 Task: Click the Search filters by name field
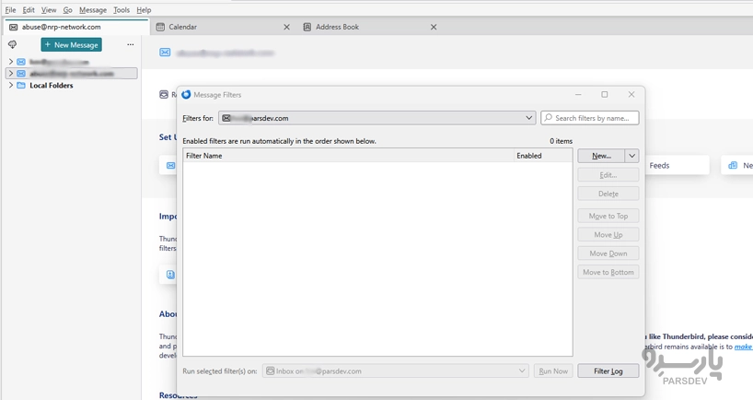tap(595, 118)
